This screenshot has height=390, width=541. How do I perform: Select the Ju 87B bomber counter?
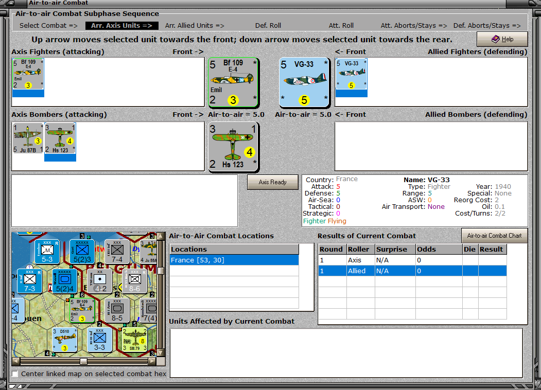(28, 138)
